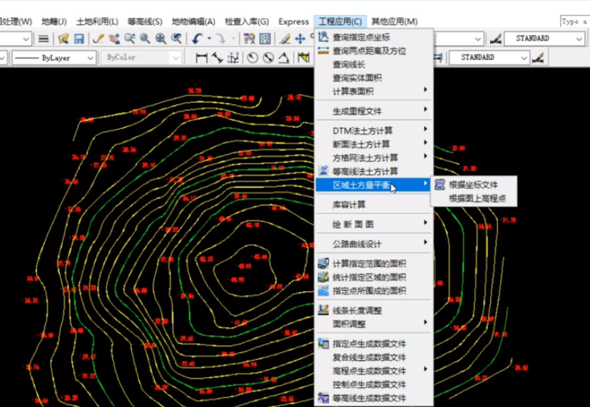Click the Pan (move arrows) icon
This screenshot has height=407, width=590.
pos(300,38)
